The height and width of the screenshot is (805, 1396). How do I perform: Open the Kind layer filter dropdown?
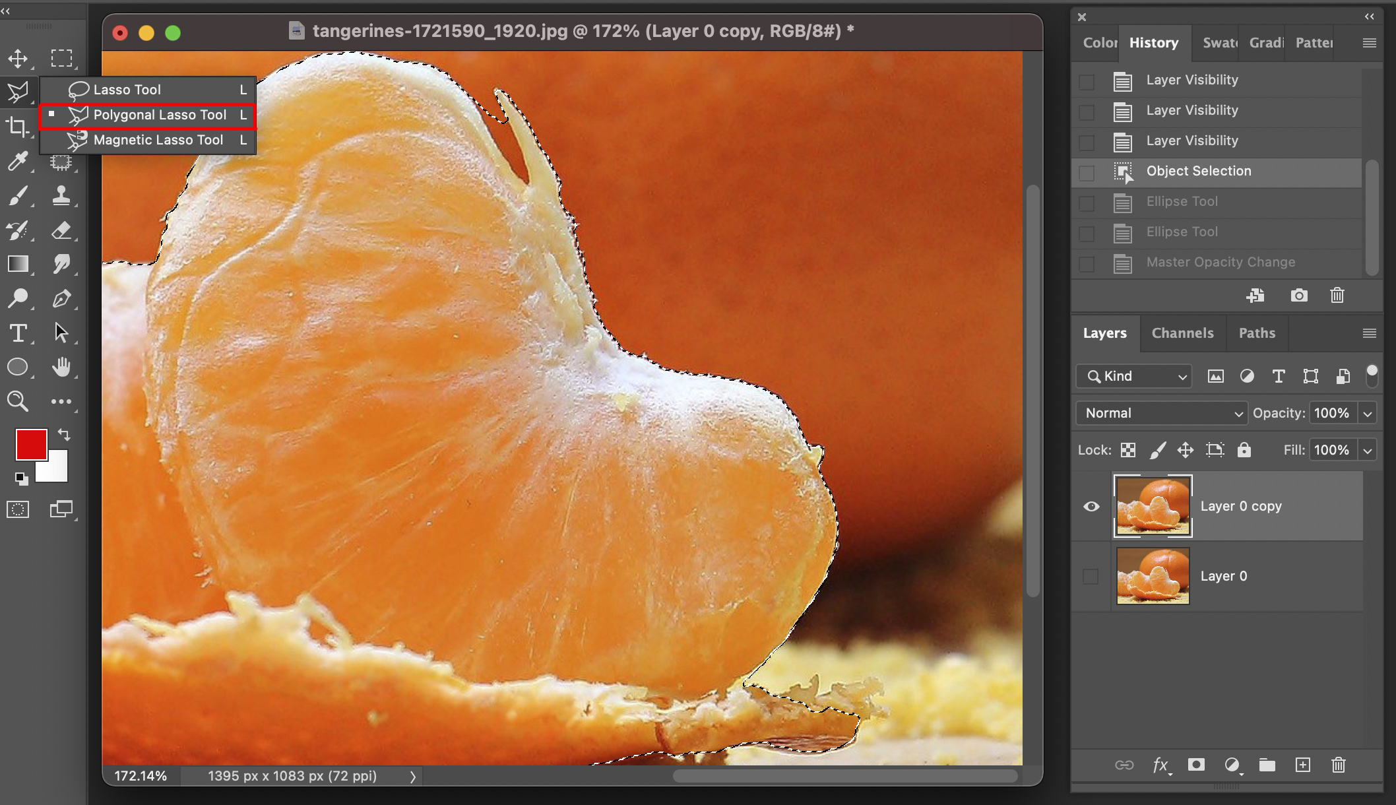tap(1134, 376)
